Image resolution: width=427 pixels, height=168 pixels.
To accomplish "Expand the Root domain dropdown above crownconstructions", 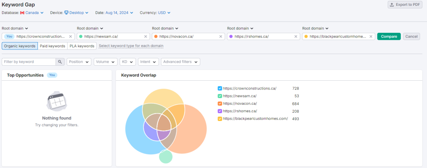I will pos(15,28).
